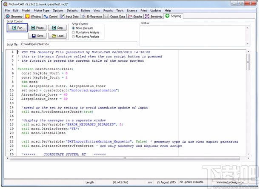This screenshot has height=189, width=260.
Task: Click line 'const MagPole_South = 1'
Action: [x=44, y=77]
